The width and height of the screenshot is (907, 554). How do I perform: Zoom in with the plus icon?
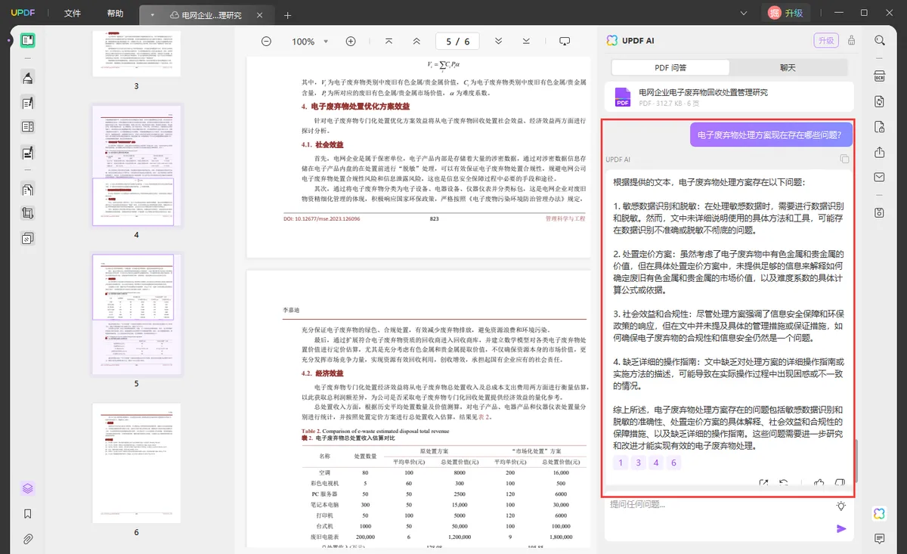point(351,42)
